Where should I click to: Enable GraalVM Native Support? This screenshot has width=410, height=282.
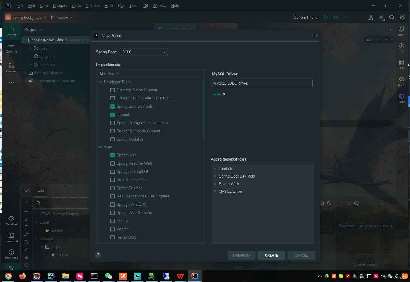[112, 90]
